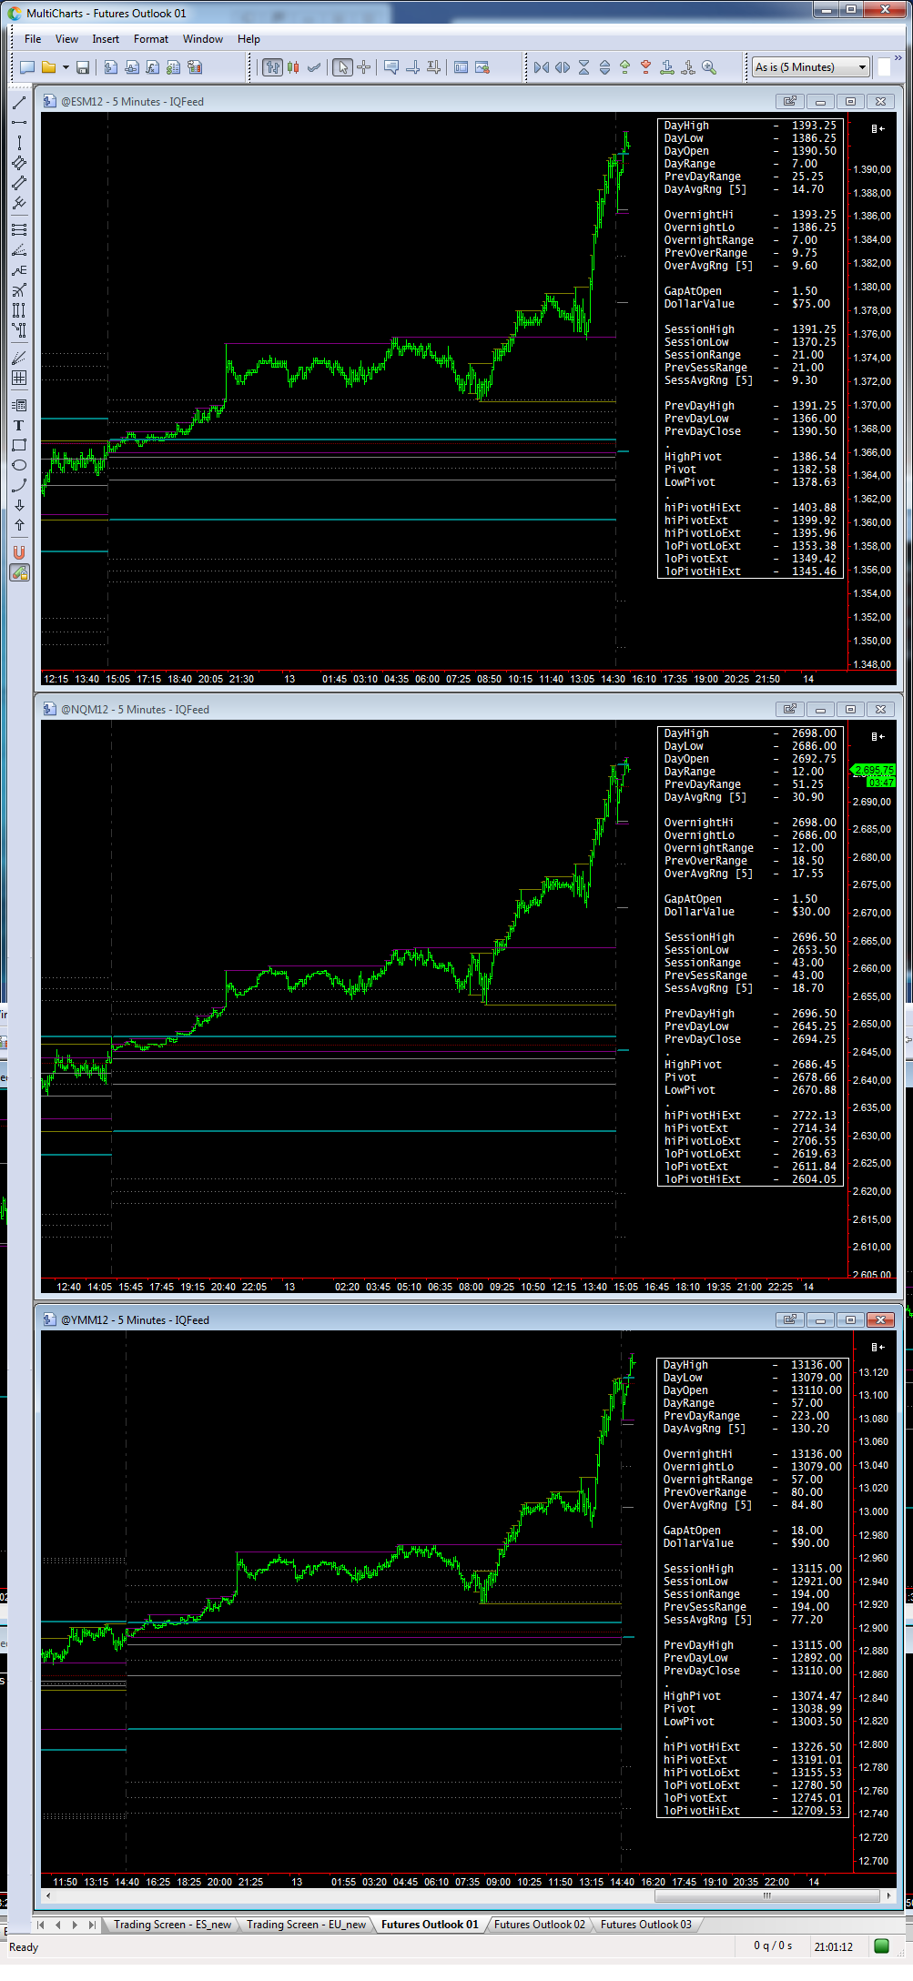Toggle the arrow Pointer mode button
The image size is (913, 1981).
point(342,67)
